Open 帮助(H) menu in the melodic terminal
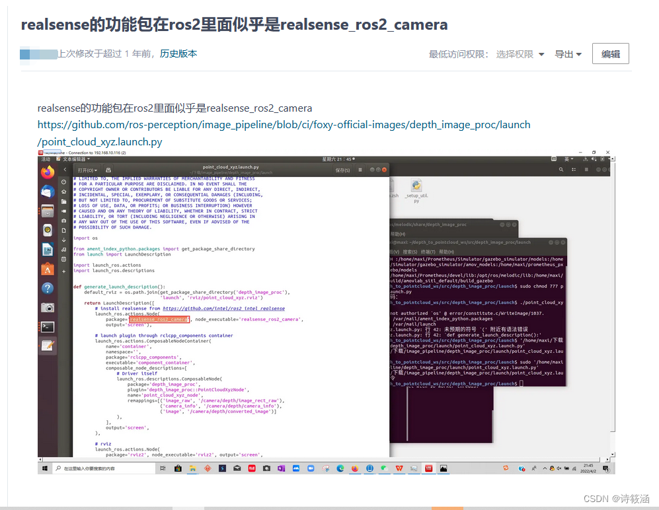The image size is (659, 510). click(398, 234)
